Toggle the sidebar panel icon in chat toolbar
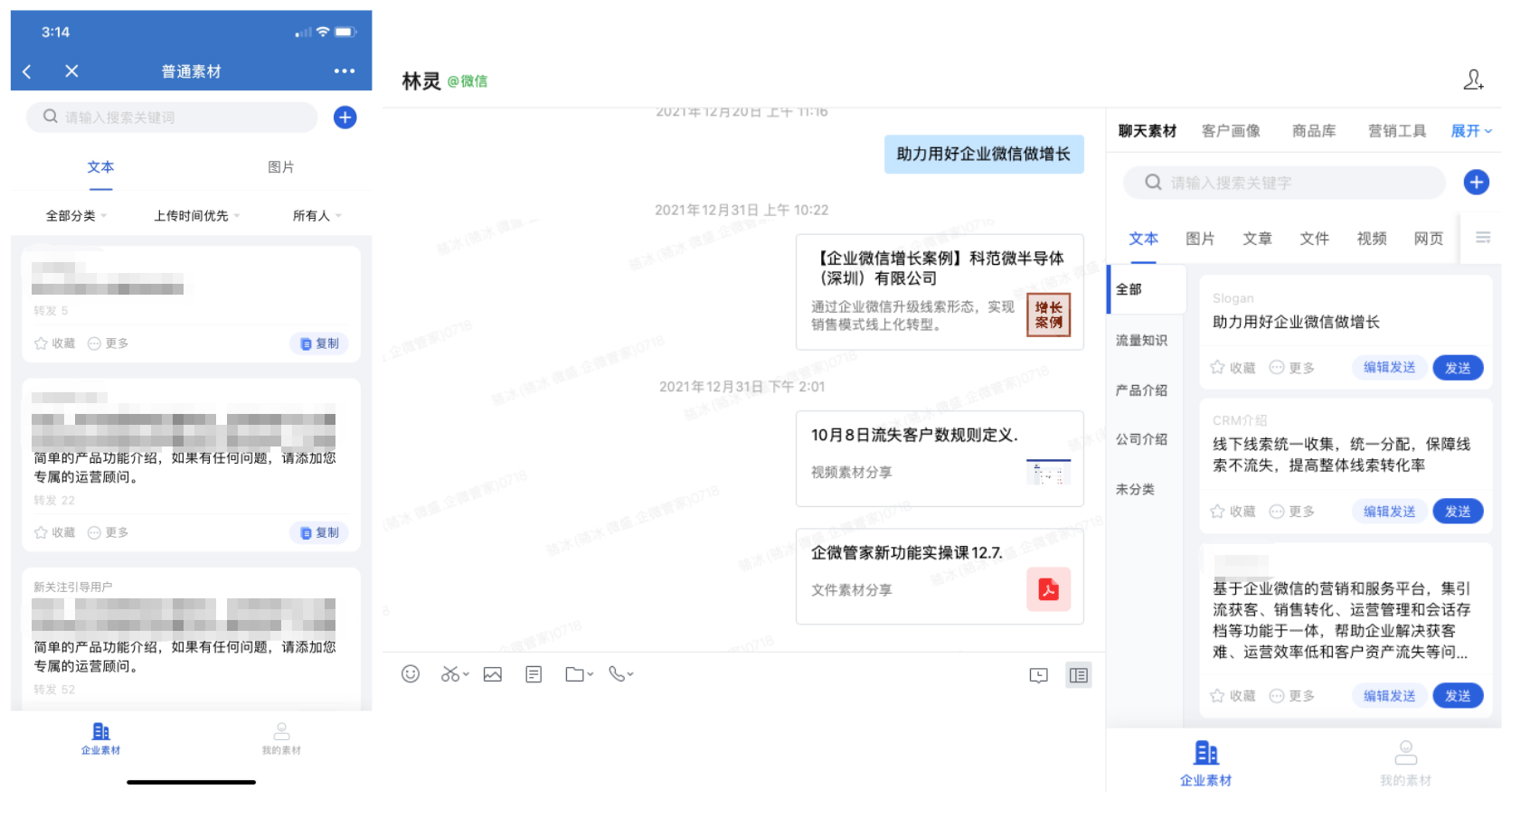Screen dimensions: 1521x827 [1079, 675]
